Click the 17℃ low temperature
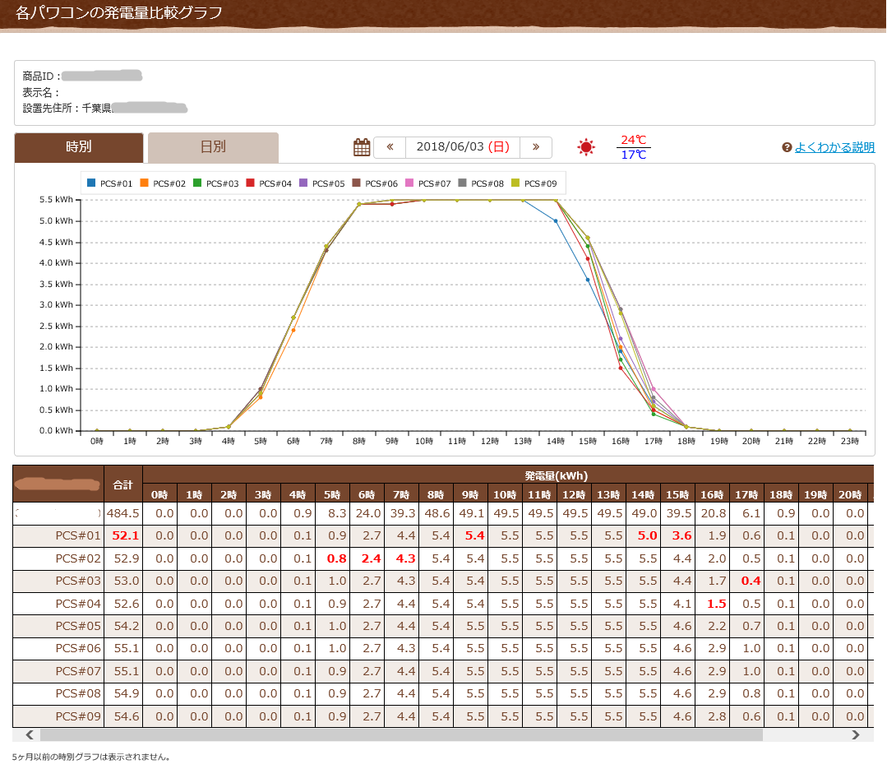887x769 pixels. pyautogui.click(x=633, y=155)
